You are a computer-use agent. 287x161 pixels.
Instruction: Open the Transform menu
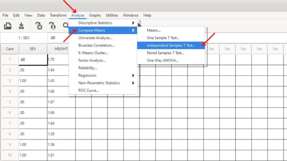[x=58, y=15]
